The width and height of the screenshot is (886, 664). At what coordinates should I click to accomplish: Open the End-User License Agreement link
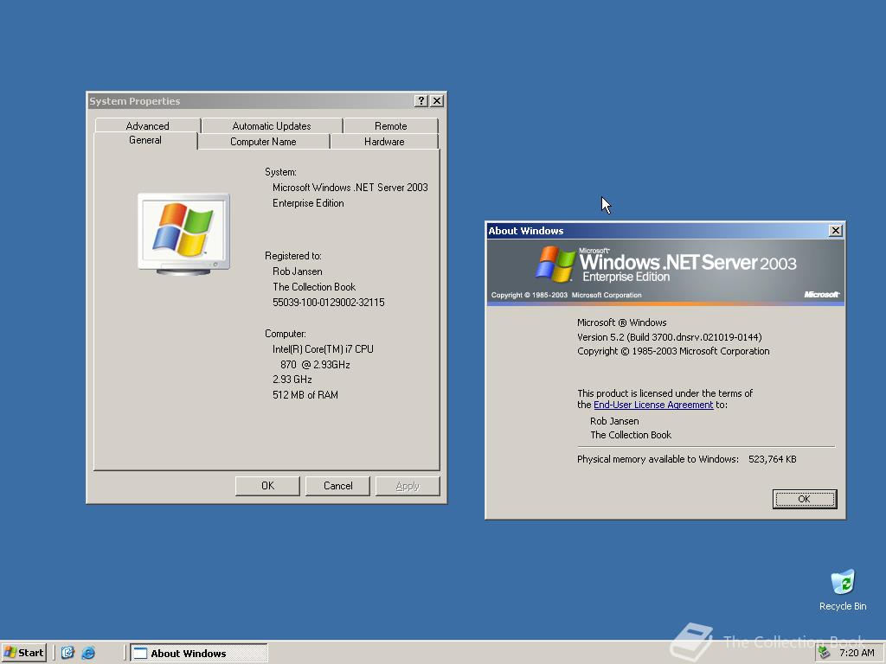(x=653, y=405)
